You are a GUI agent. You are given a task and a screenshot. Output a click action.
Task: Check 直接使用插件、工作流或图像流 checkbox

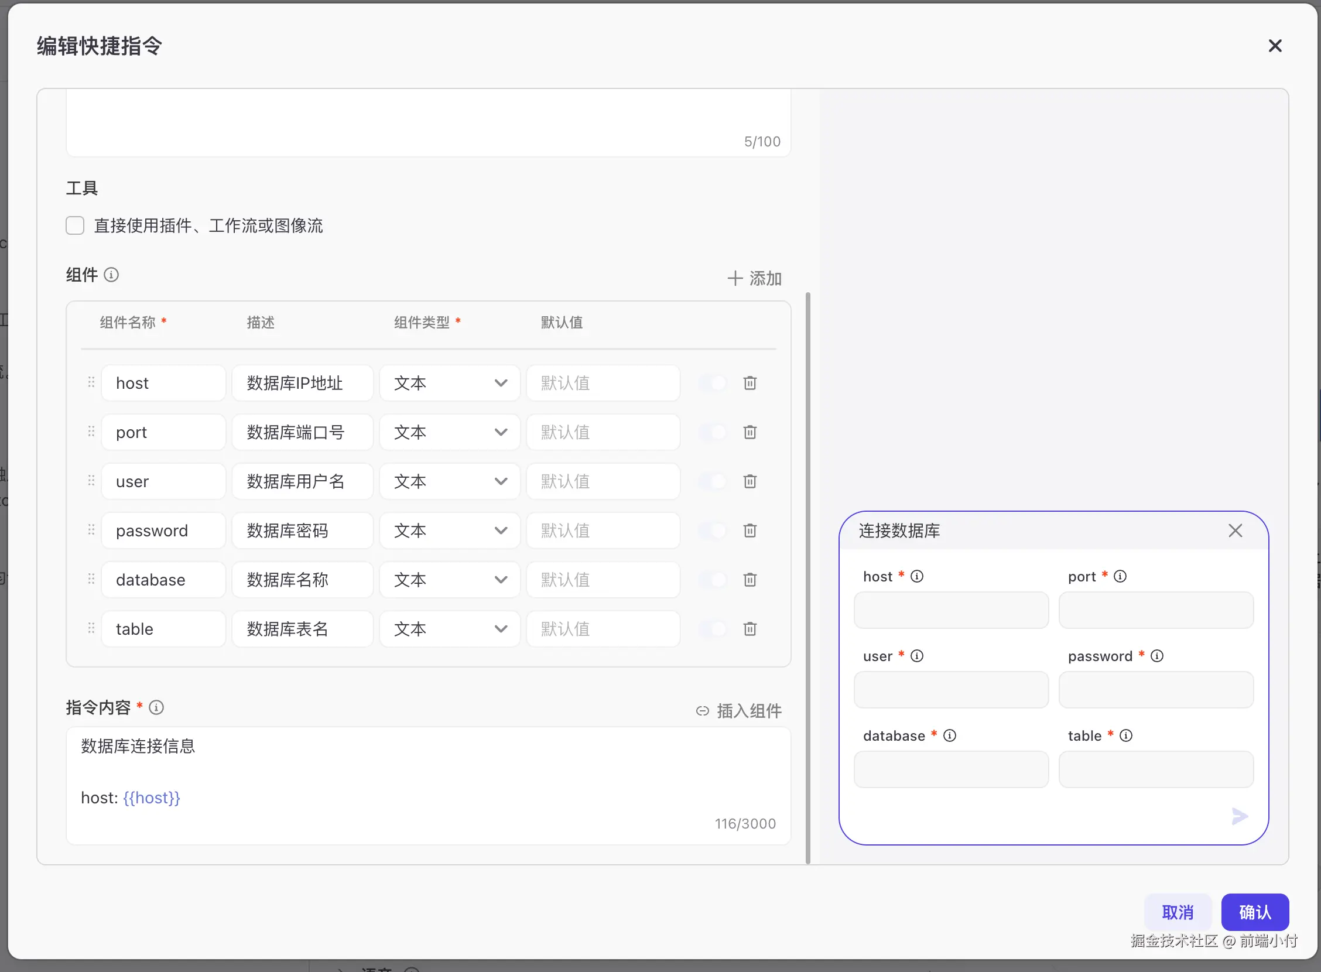click(75, 225)
